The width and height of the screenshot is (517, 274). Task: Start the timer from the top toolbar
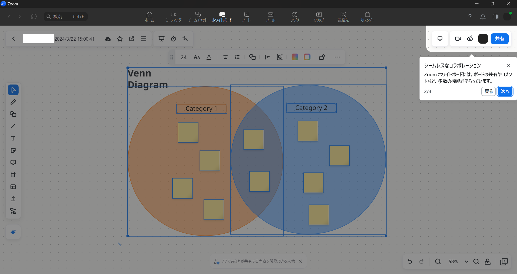tap(173, 39)
